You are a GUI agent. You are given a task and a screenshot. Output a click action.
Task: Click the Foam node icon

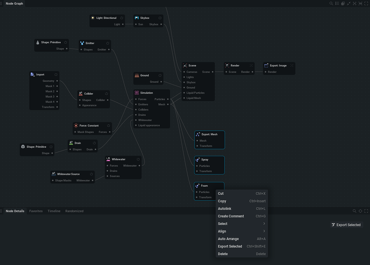198,186
